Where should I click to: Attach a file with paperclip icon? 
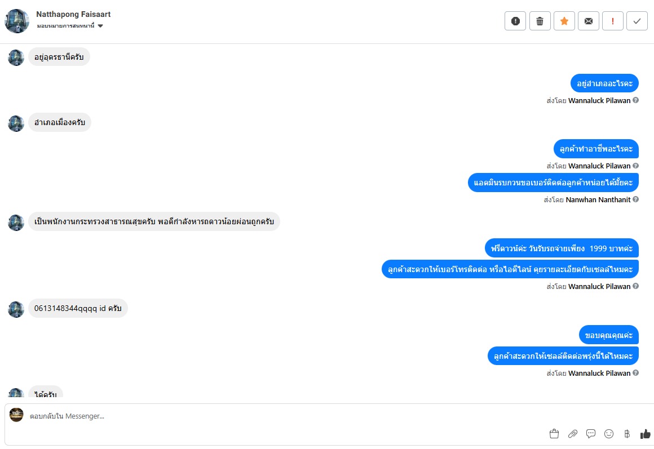click(572, 434)
